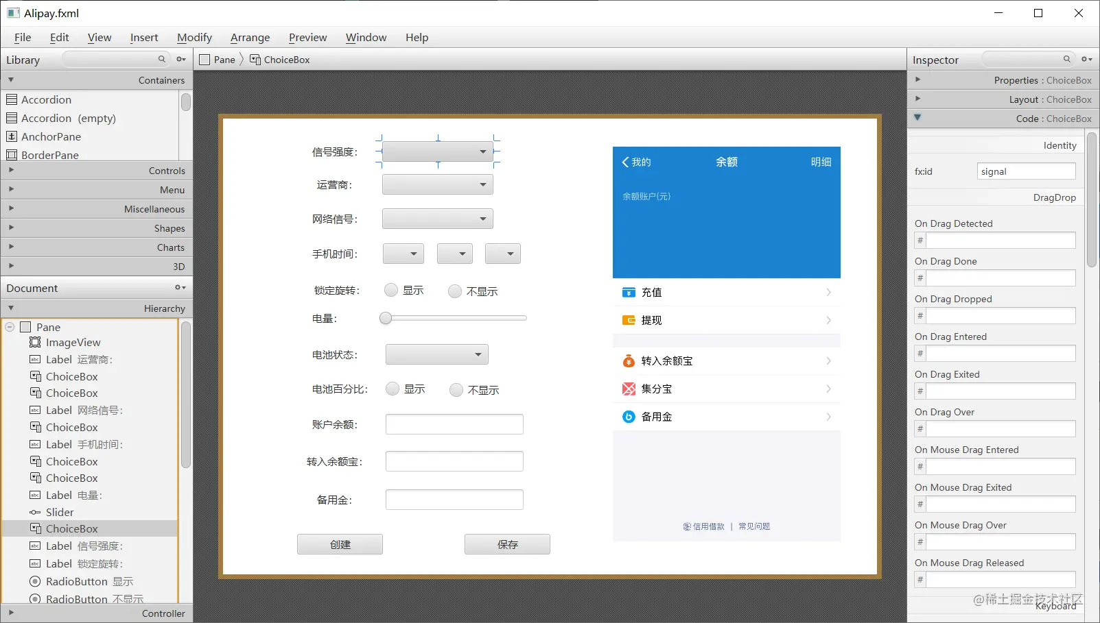The width and height of the screenshot is (1100, 623).
Task: Click the 创建 button
Action: click(x=340, y=544)
